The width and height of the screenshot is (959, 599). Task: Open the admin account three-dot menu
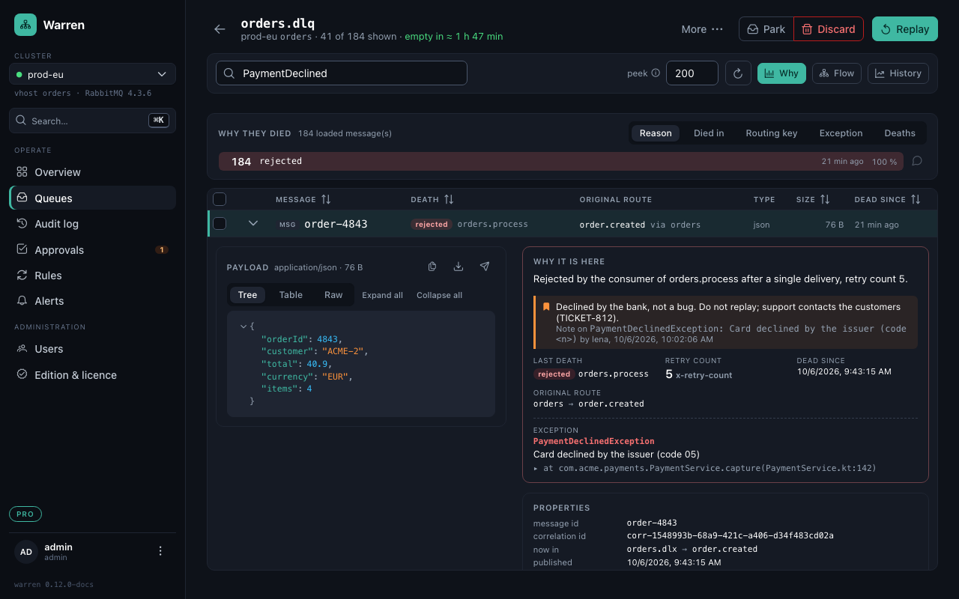[x=160, y=551]
